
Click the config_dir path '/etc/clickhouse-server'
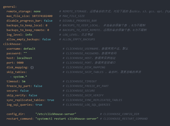coord(56,114)
